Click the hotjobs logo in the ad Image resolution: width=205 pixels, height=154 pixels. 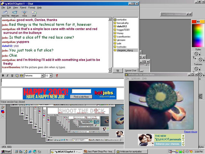(x=104, y=93)
